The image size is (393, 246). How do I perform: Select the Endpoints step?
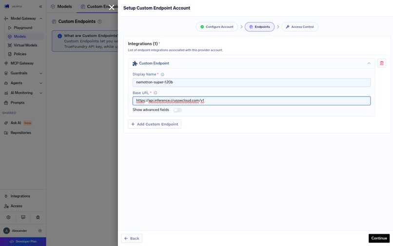[259, 27]
